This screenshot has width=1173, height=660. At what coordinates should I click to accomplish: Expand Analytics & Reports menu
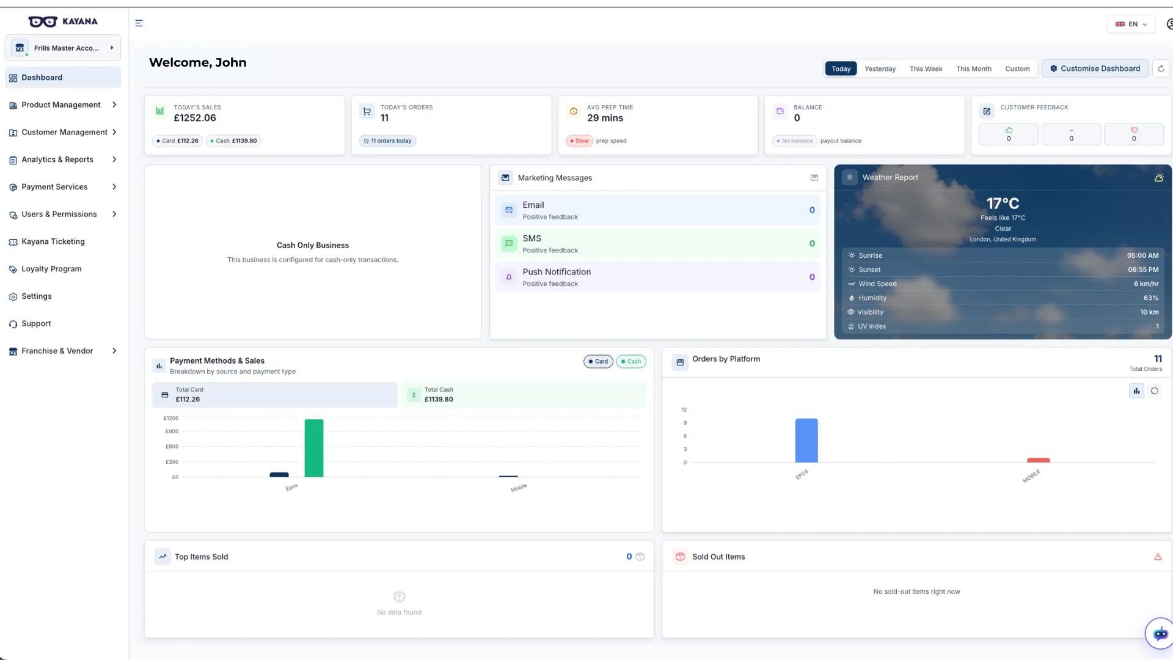coord(63,159)
